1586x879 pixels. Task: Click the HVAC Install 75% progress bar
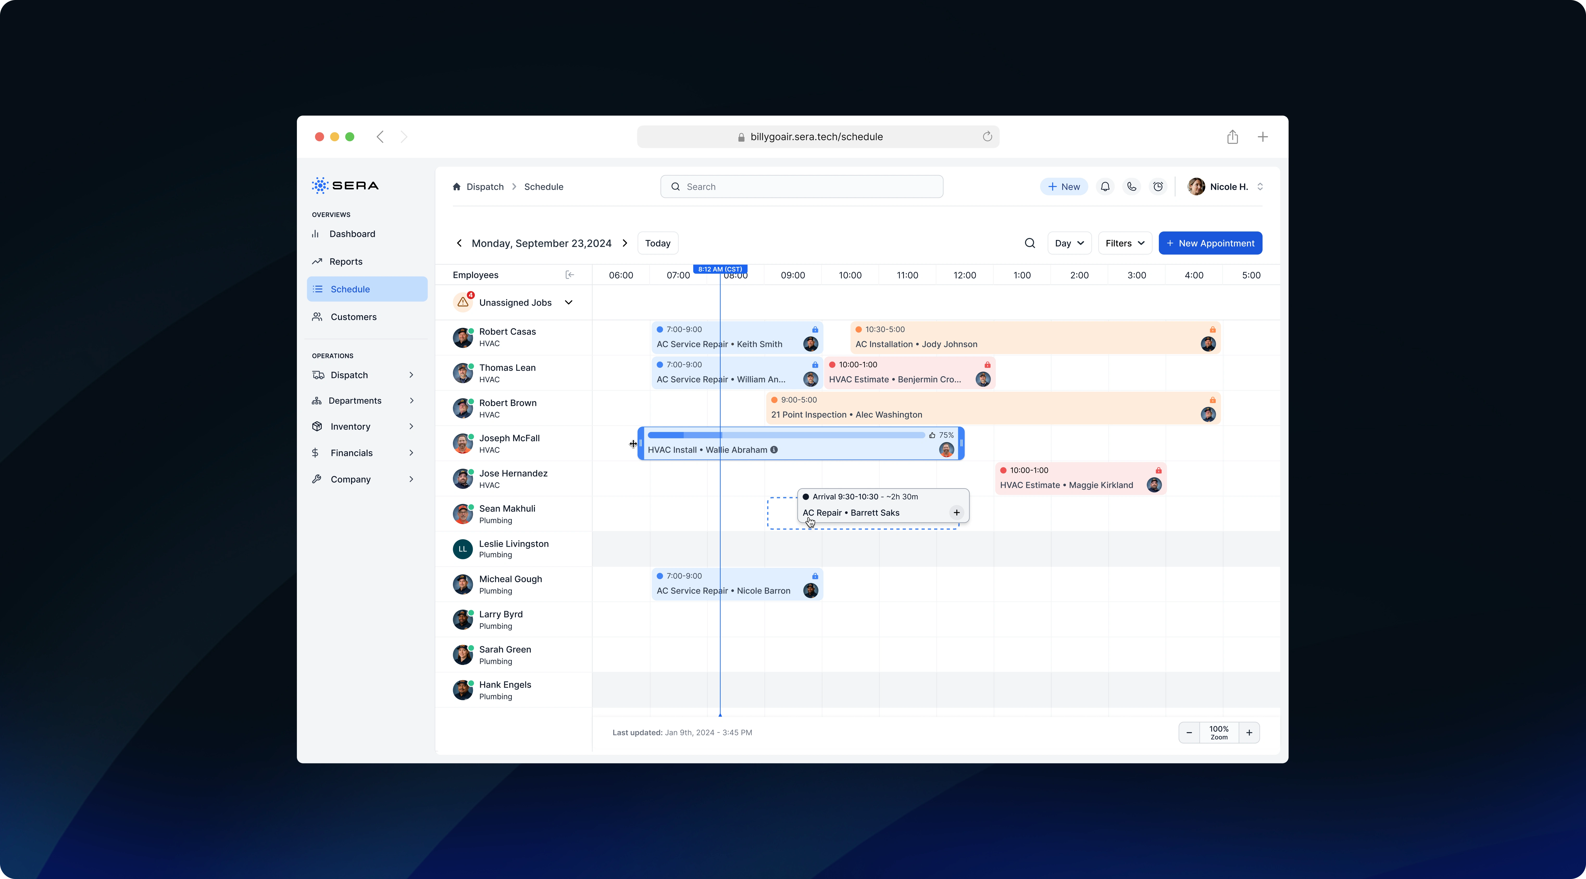pos(786,435)
